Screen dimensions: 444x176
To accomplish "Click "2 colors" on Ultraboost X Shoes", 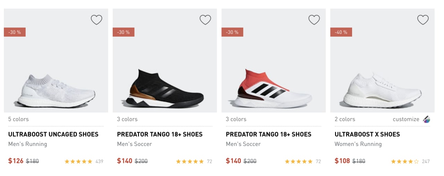I will (x=345, y=119).
